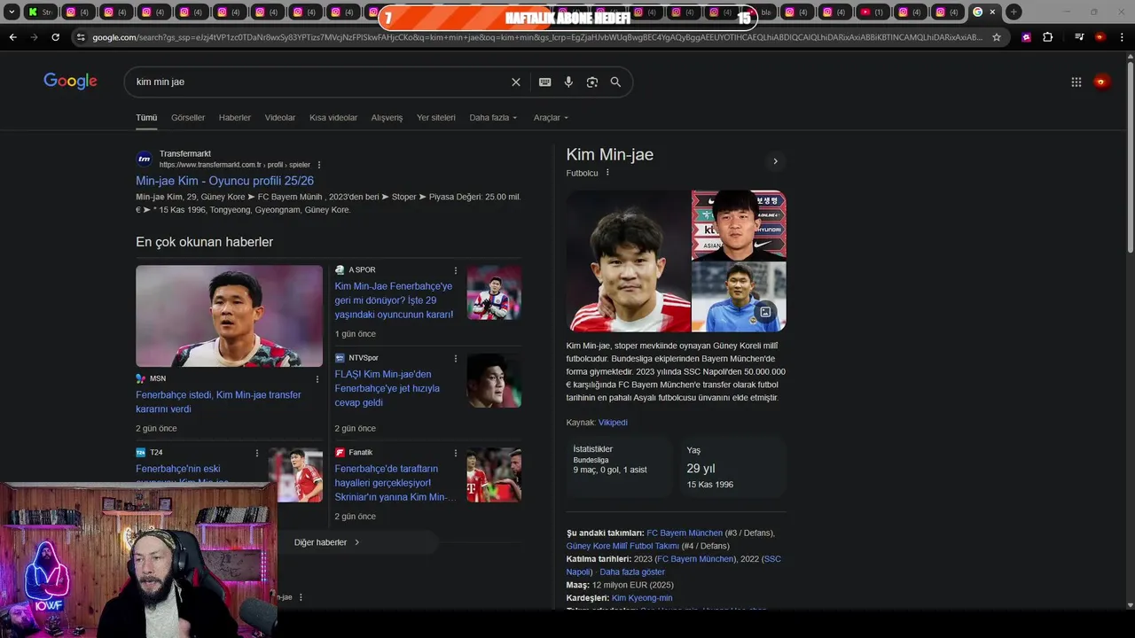Switch to the Alışveriş tab

(x=387, y=118)
